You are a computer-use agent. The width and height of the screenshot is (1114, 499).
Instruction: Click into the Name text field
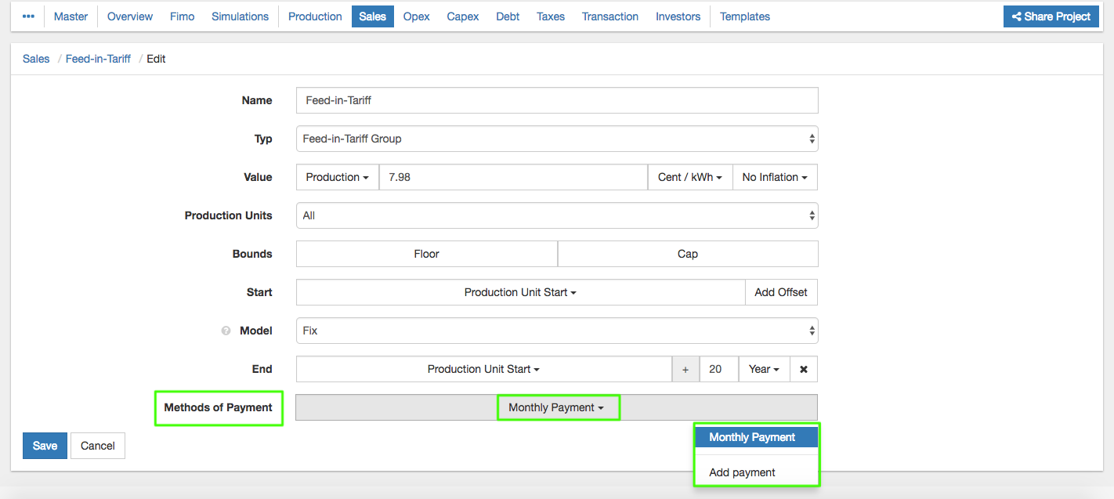pos(556,100)
